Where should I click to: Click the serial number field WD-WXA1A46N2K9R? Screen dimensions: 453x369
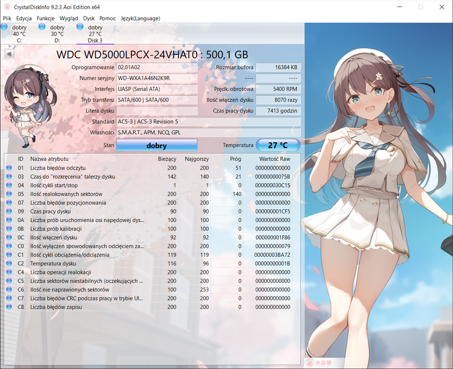[x=157, y=78]
